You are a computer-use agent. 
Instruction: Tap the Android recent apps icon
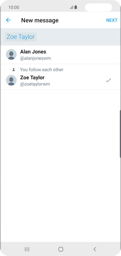pyautogui.click(x=27, y=249)
